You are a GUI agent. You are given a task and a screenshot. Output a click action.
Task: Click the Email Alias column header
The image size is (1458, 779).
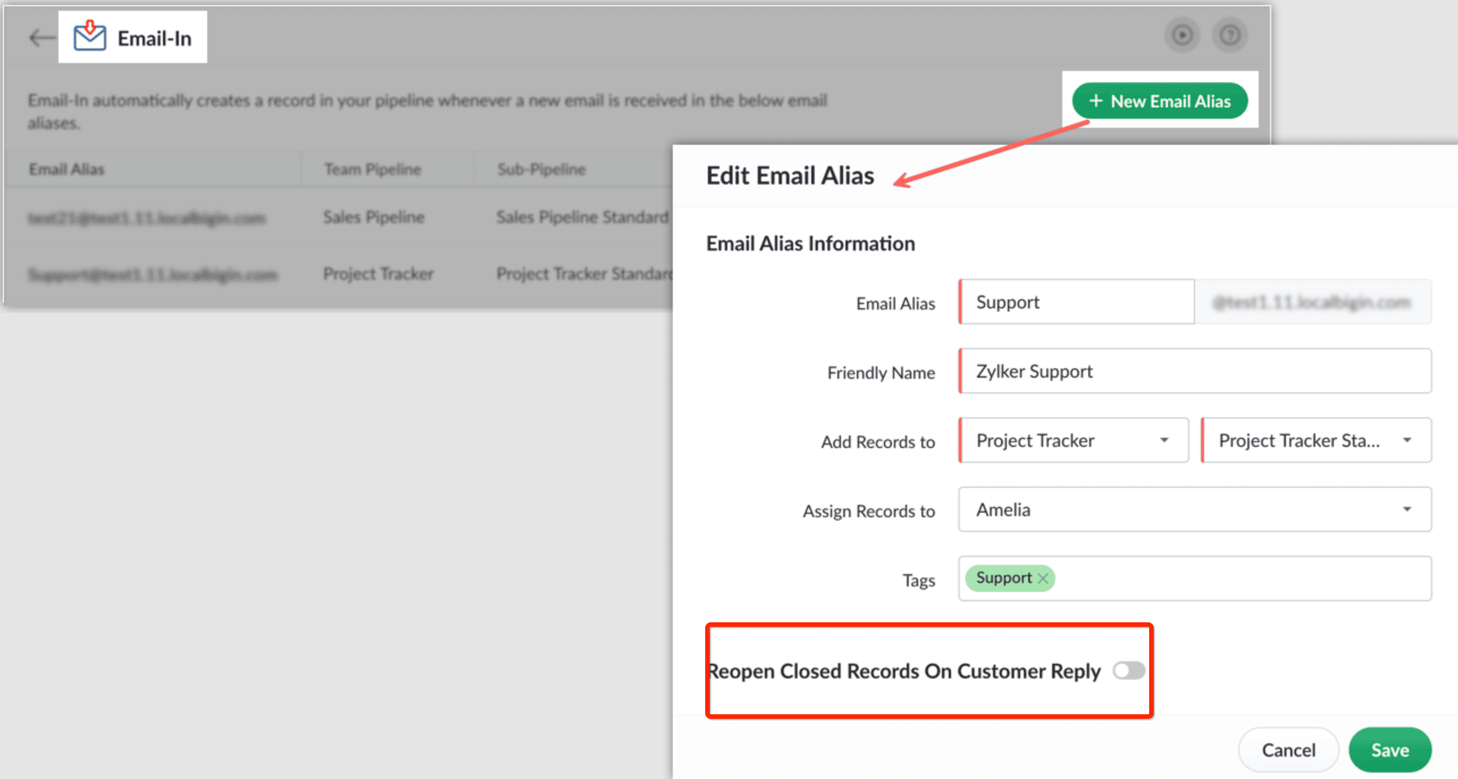pyautogui.click(x=67, y=169)
